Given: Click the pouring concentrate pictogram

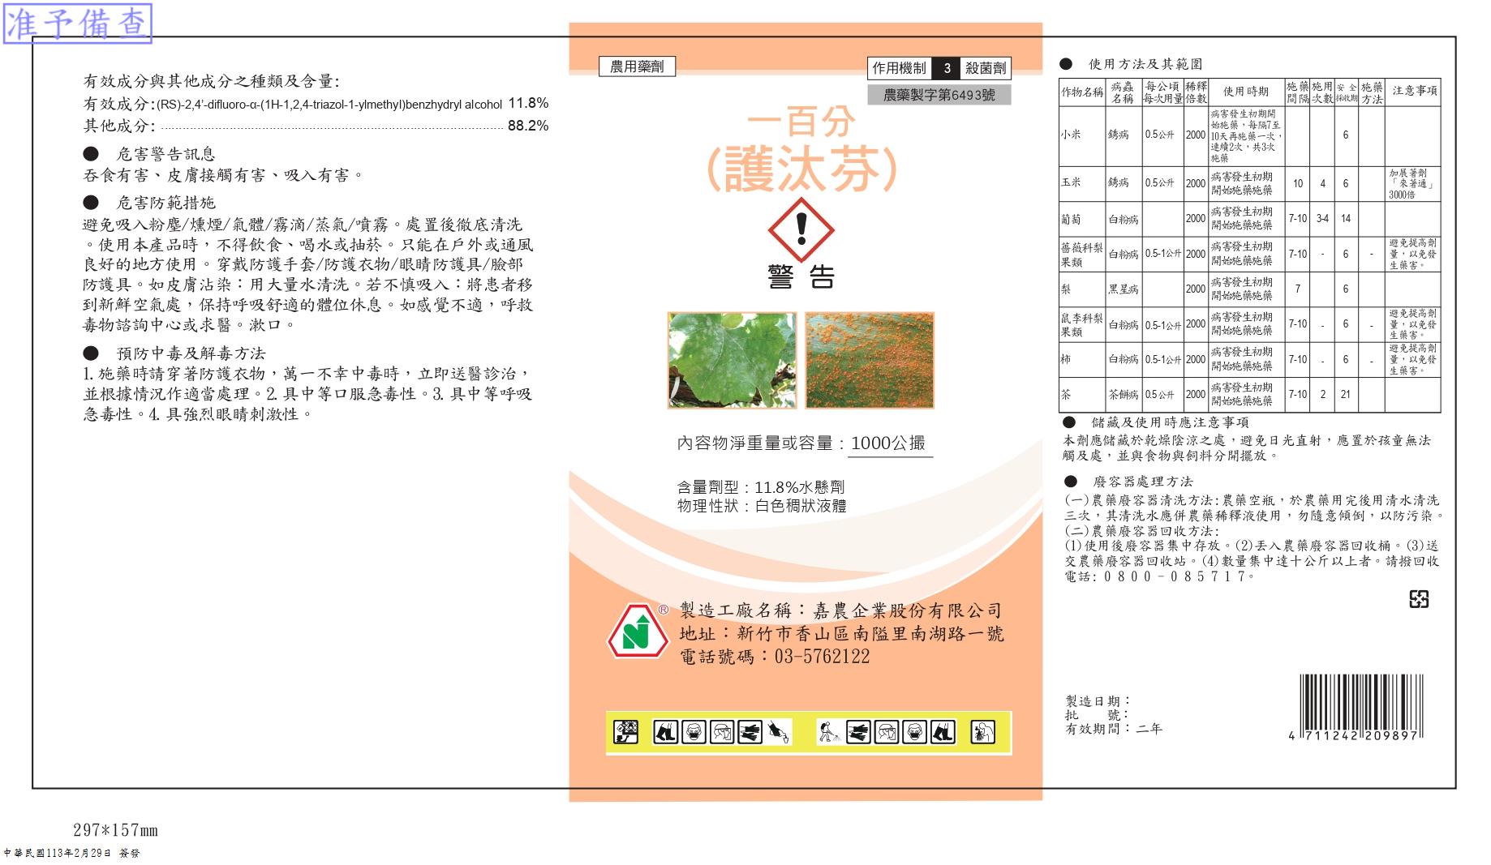Looking at the screenshot, I should coord(780,732).
